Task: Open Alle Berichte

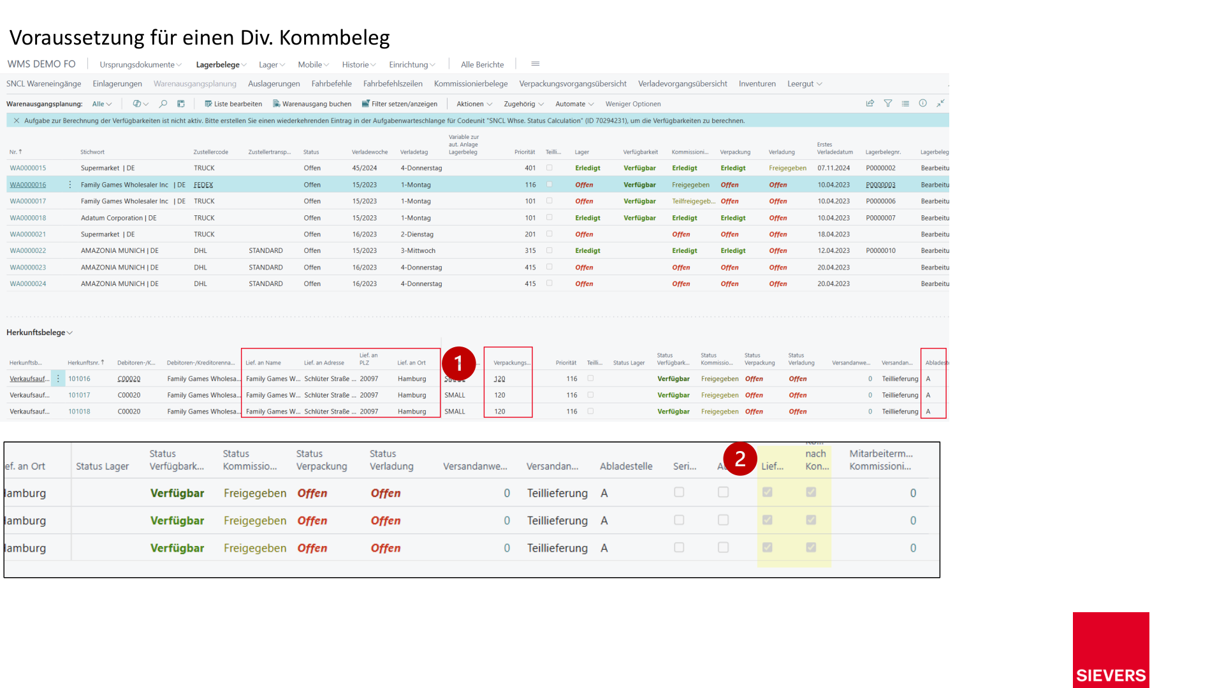Action: coord(483,64)
